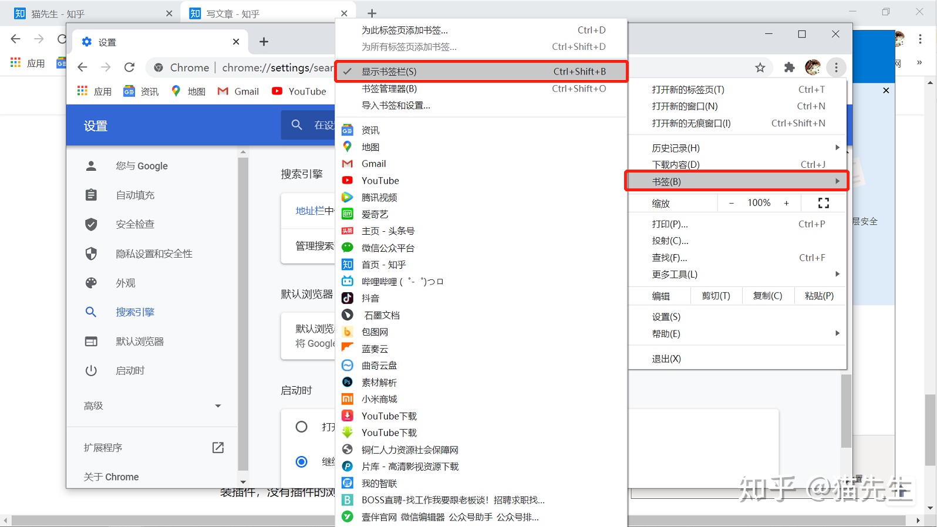Screen dimensions: 937x527
Task: Choose 导入书签和设置...
Action: 481,106
